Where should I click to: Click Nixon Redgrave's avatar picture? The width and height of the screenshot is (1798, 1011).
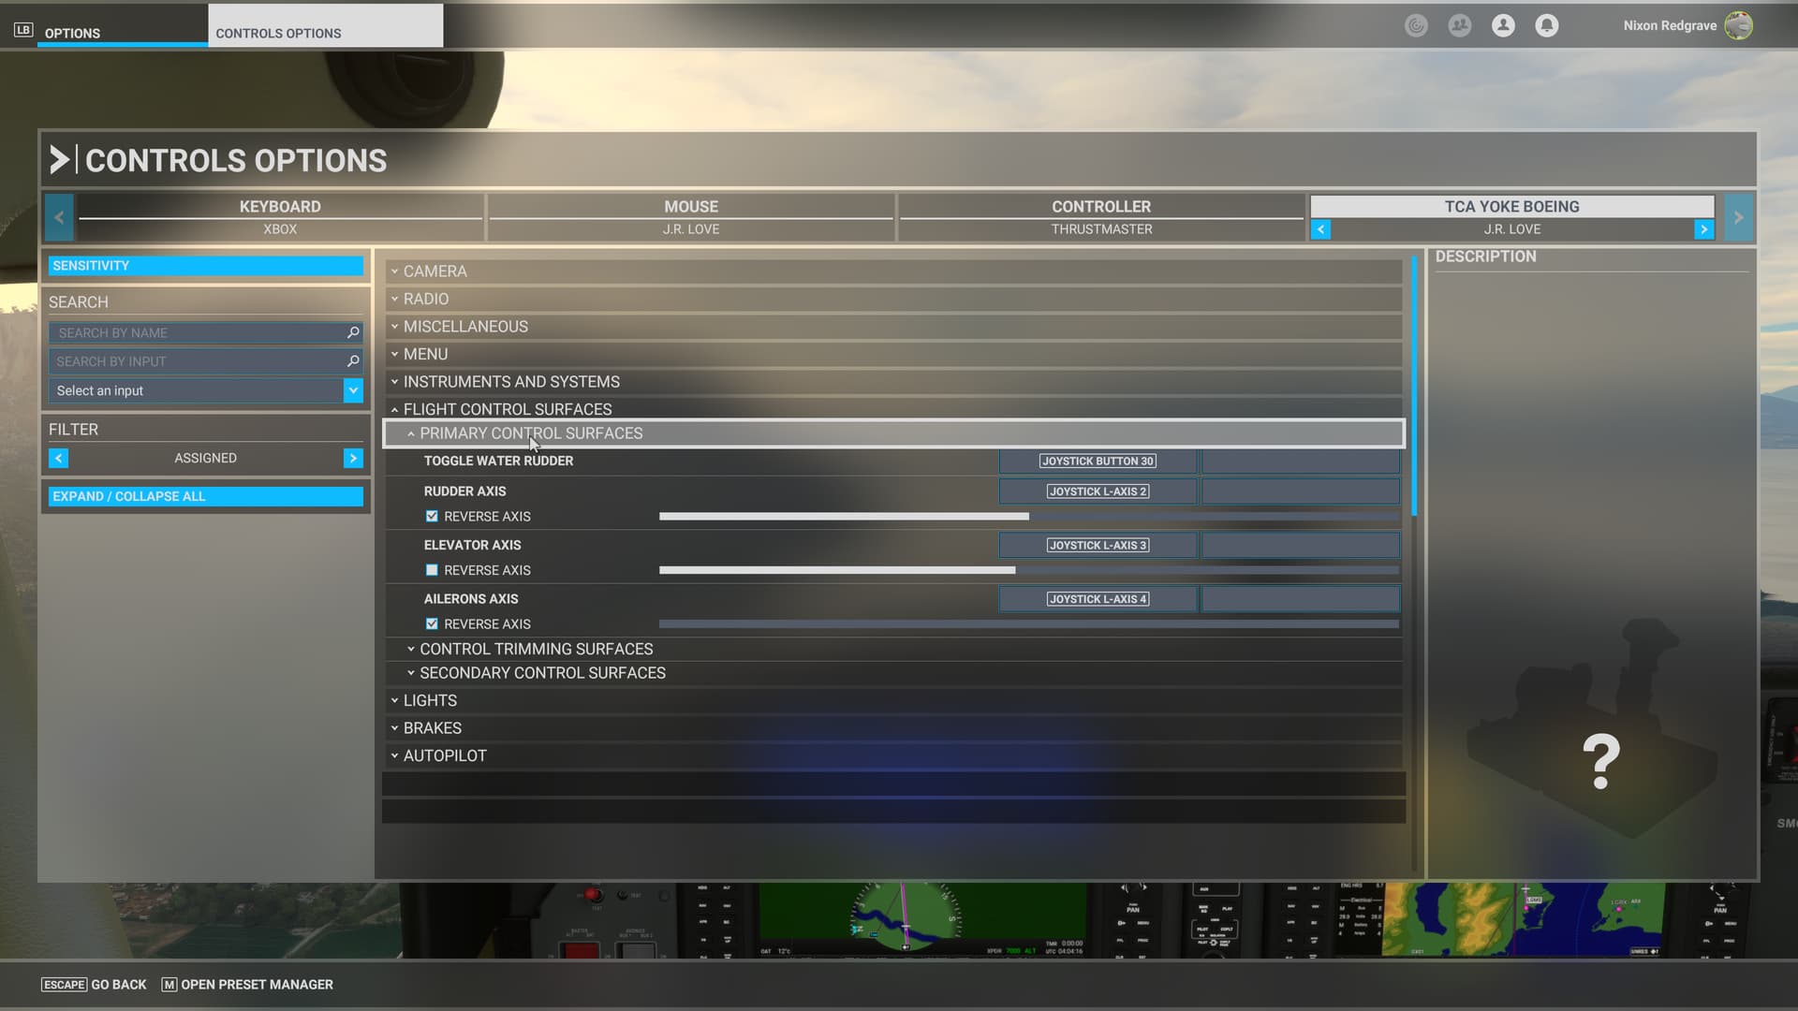click(1739, 25)
